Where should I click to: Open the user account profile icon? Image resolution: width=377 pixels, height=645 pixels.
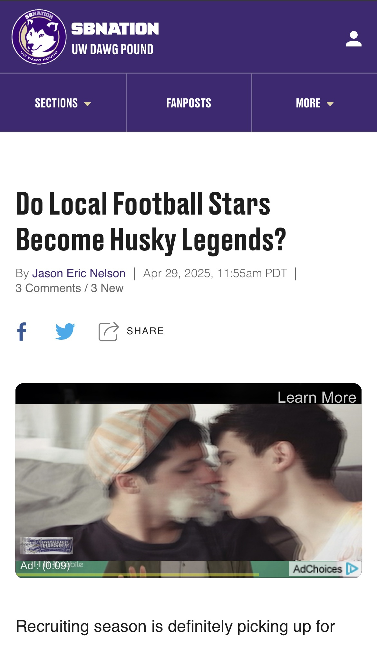point(353,39)
